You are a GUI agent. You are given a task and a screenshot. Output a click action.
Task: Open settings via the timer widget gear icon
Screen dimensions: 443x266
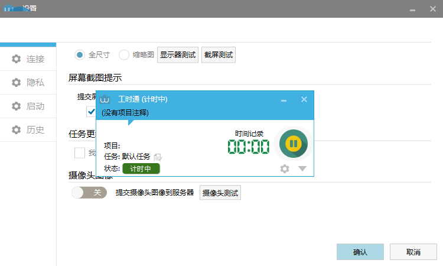pyautogui.click(x=285, y=168)
